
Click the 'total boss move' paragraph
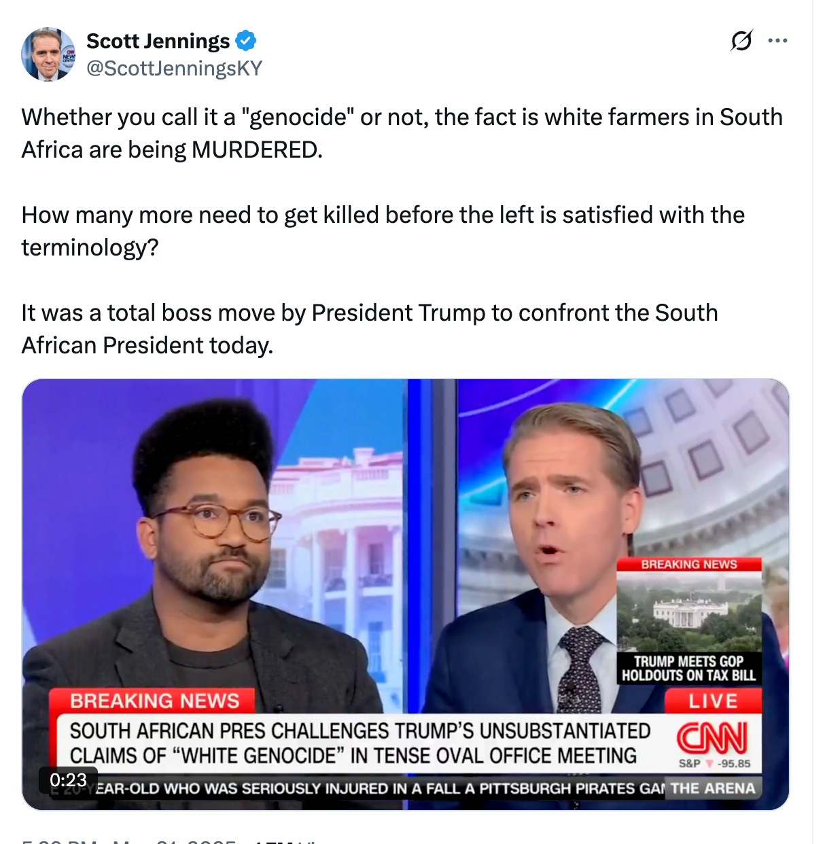pyautogui.click(x=370, y=329)
